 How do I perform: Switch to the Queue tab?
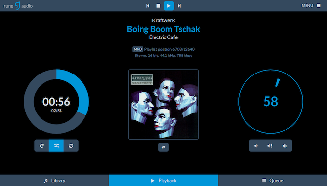[272, 180]
